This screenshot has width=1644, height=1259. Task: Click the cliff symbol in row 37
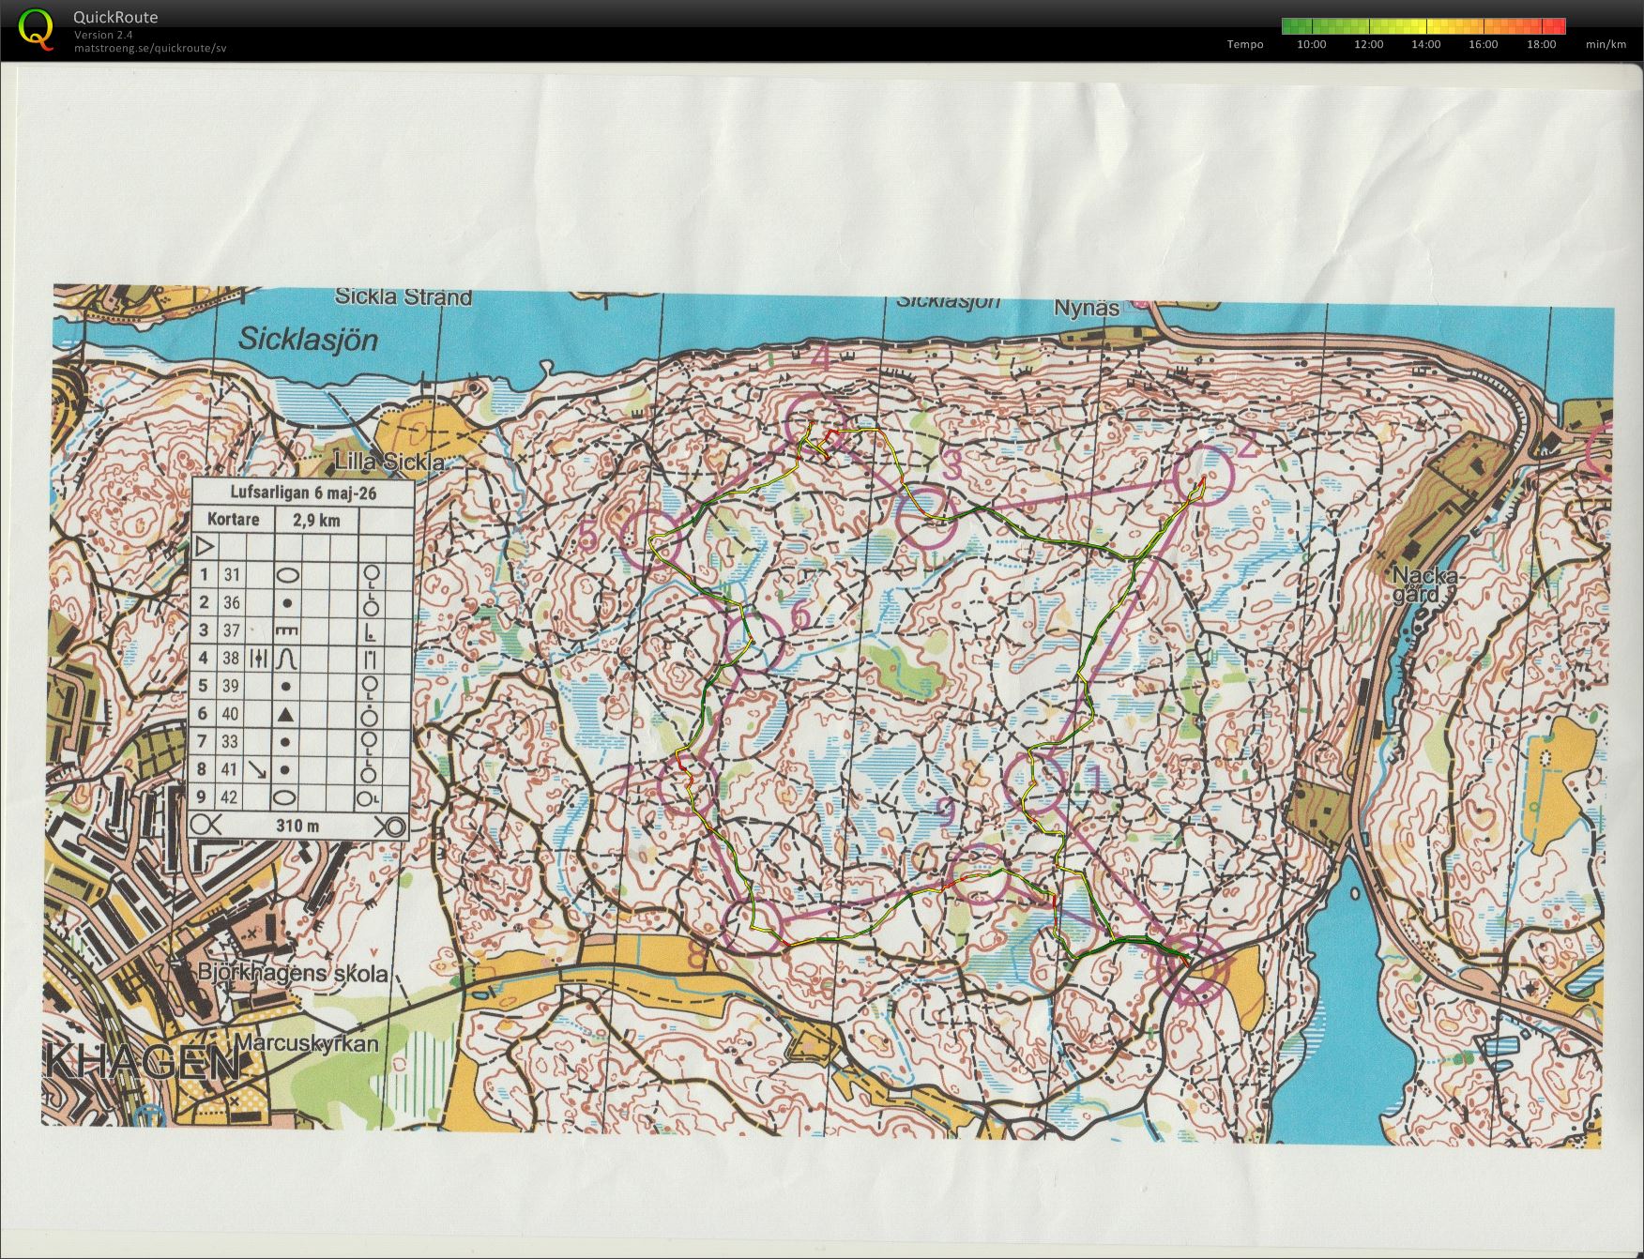tap(286, 630)
